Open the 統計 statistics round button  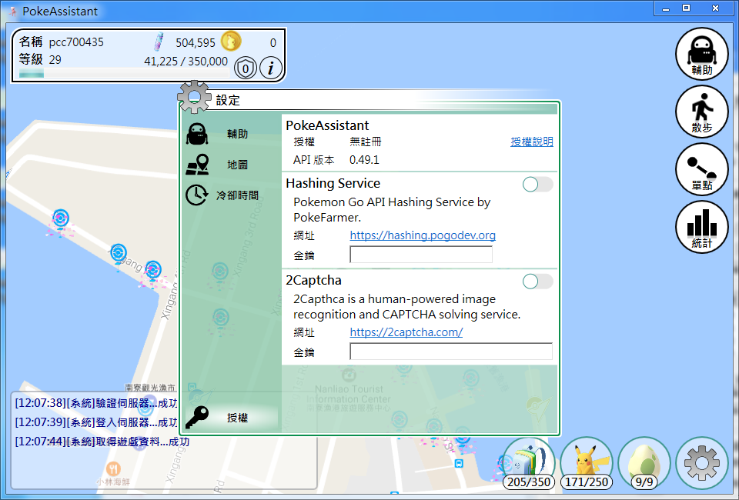click(701, 228)
